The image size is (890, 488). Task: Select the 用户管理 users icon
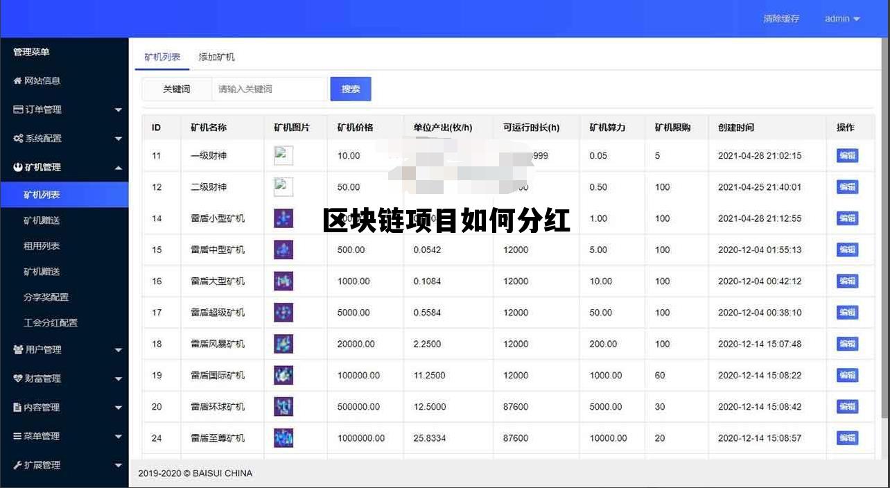17,349
